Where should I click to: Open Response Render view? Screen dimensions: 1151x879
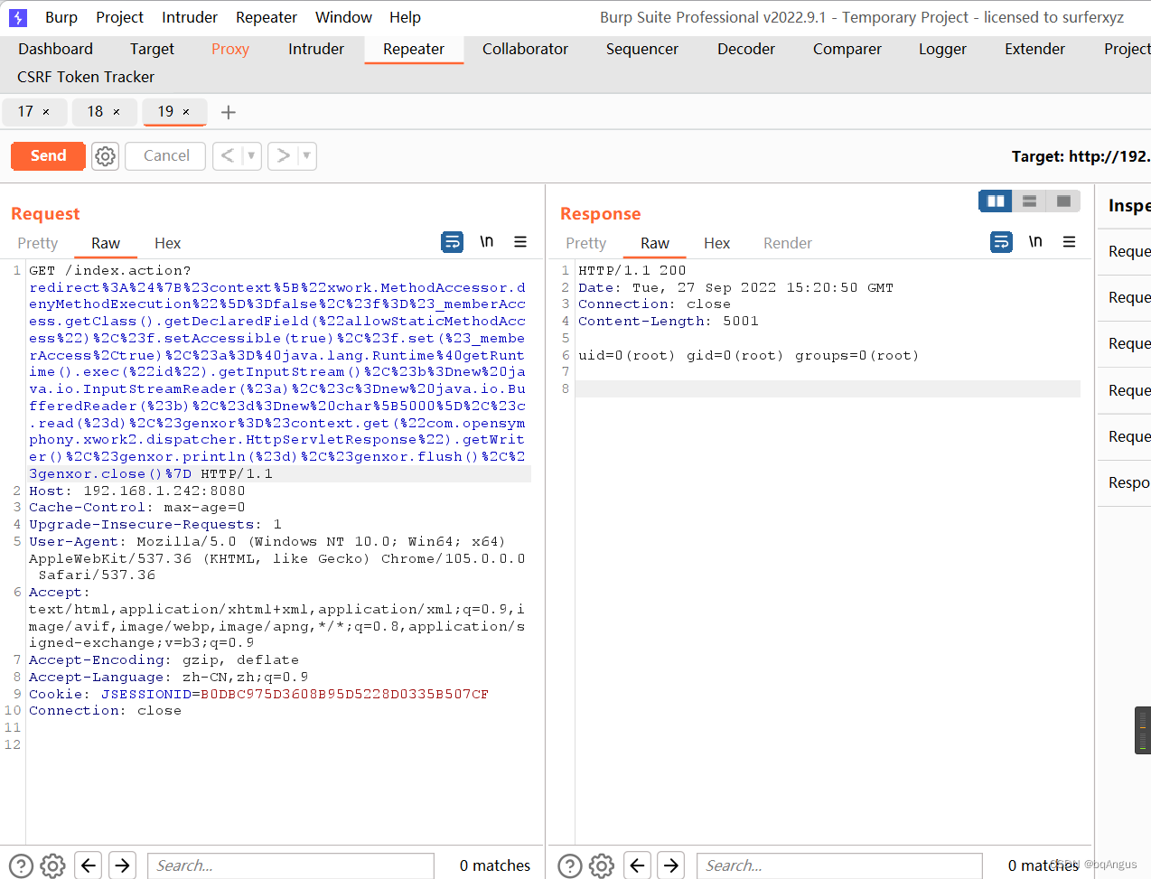[787, 243]
